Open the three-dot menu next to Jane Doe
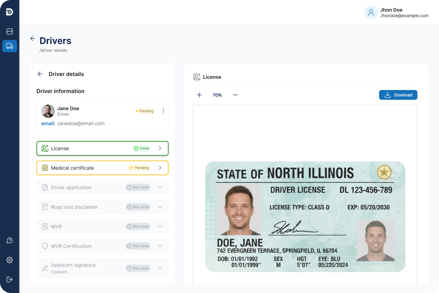 click(163, 111)
